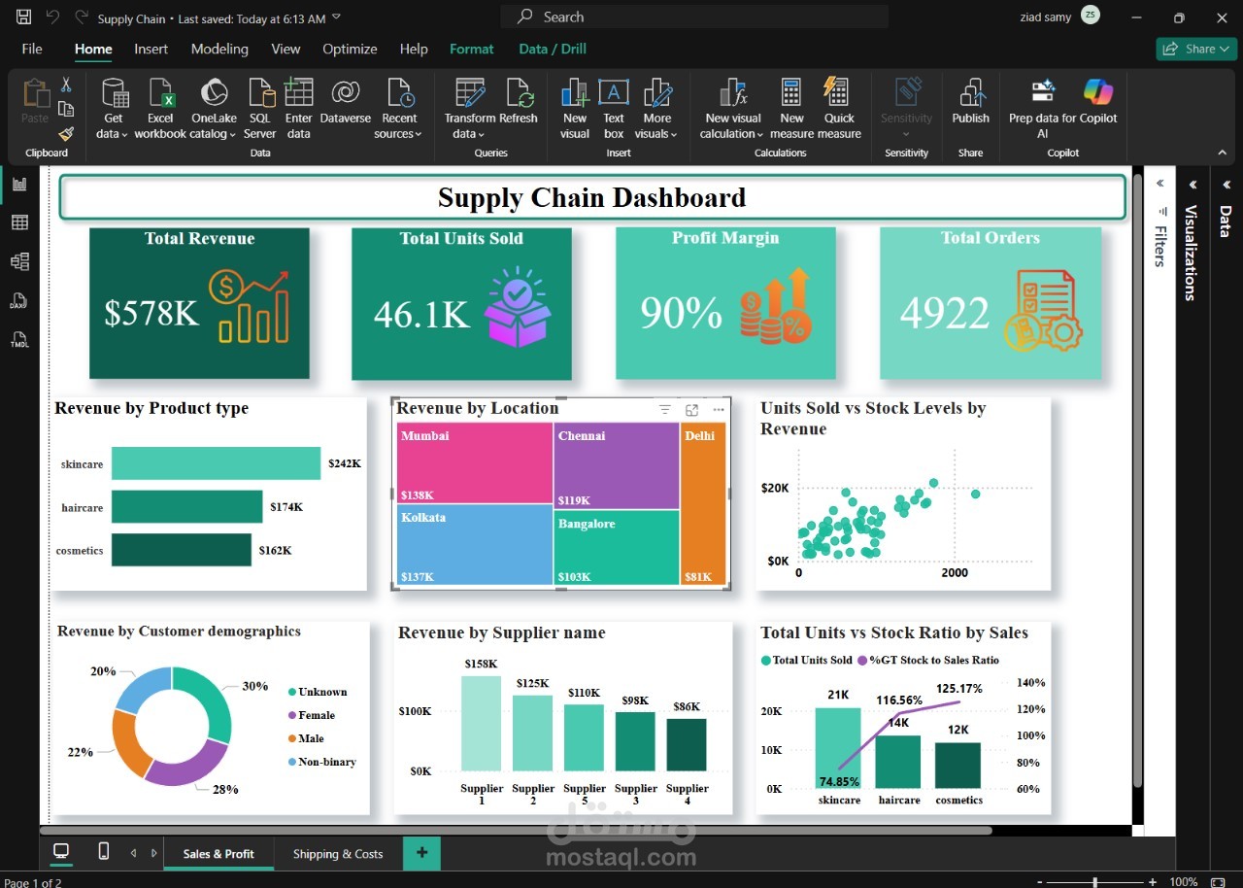1243x888 pixels.
Task: Open the Shipping & Costs page tab
Action: 338,853
